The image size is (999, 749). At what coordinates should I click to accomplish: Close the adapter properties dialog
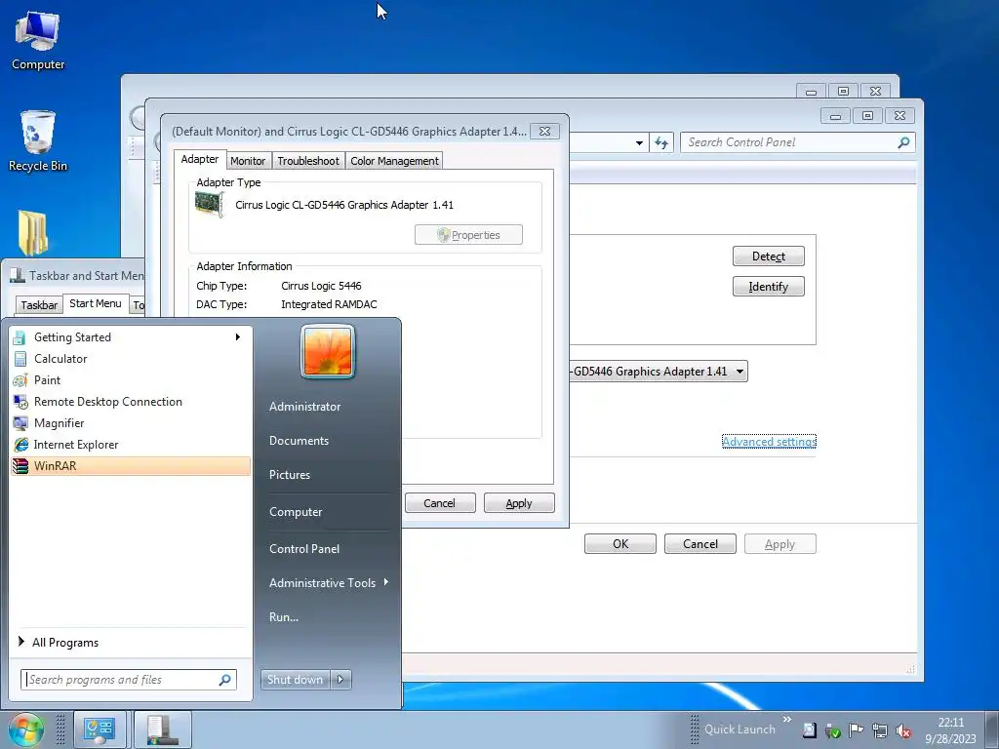pos(544,132)
